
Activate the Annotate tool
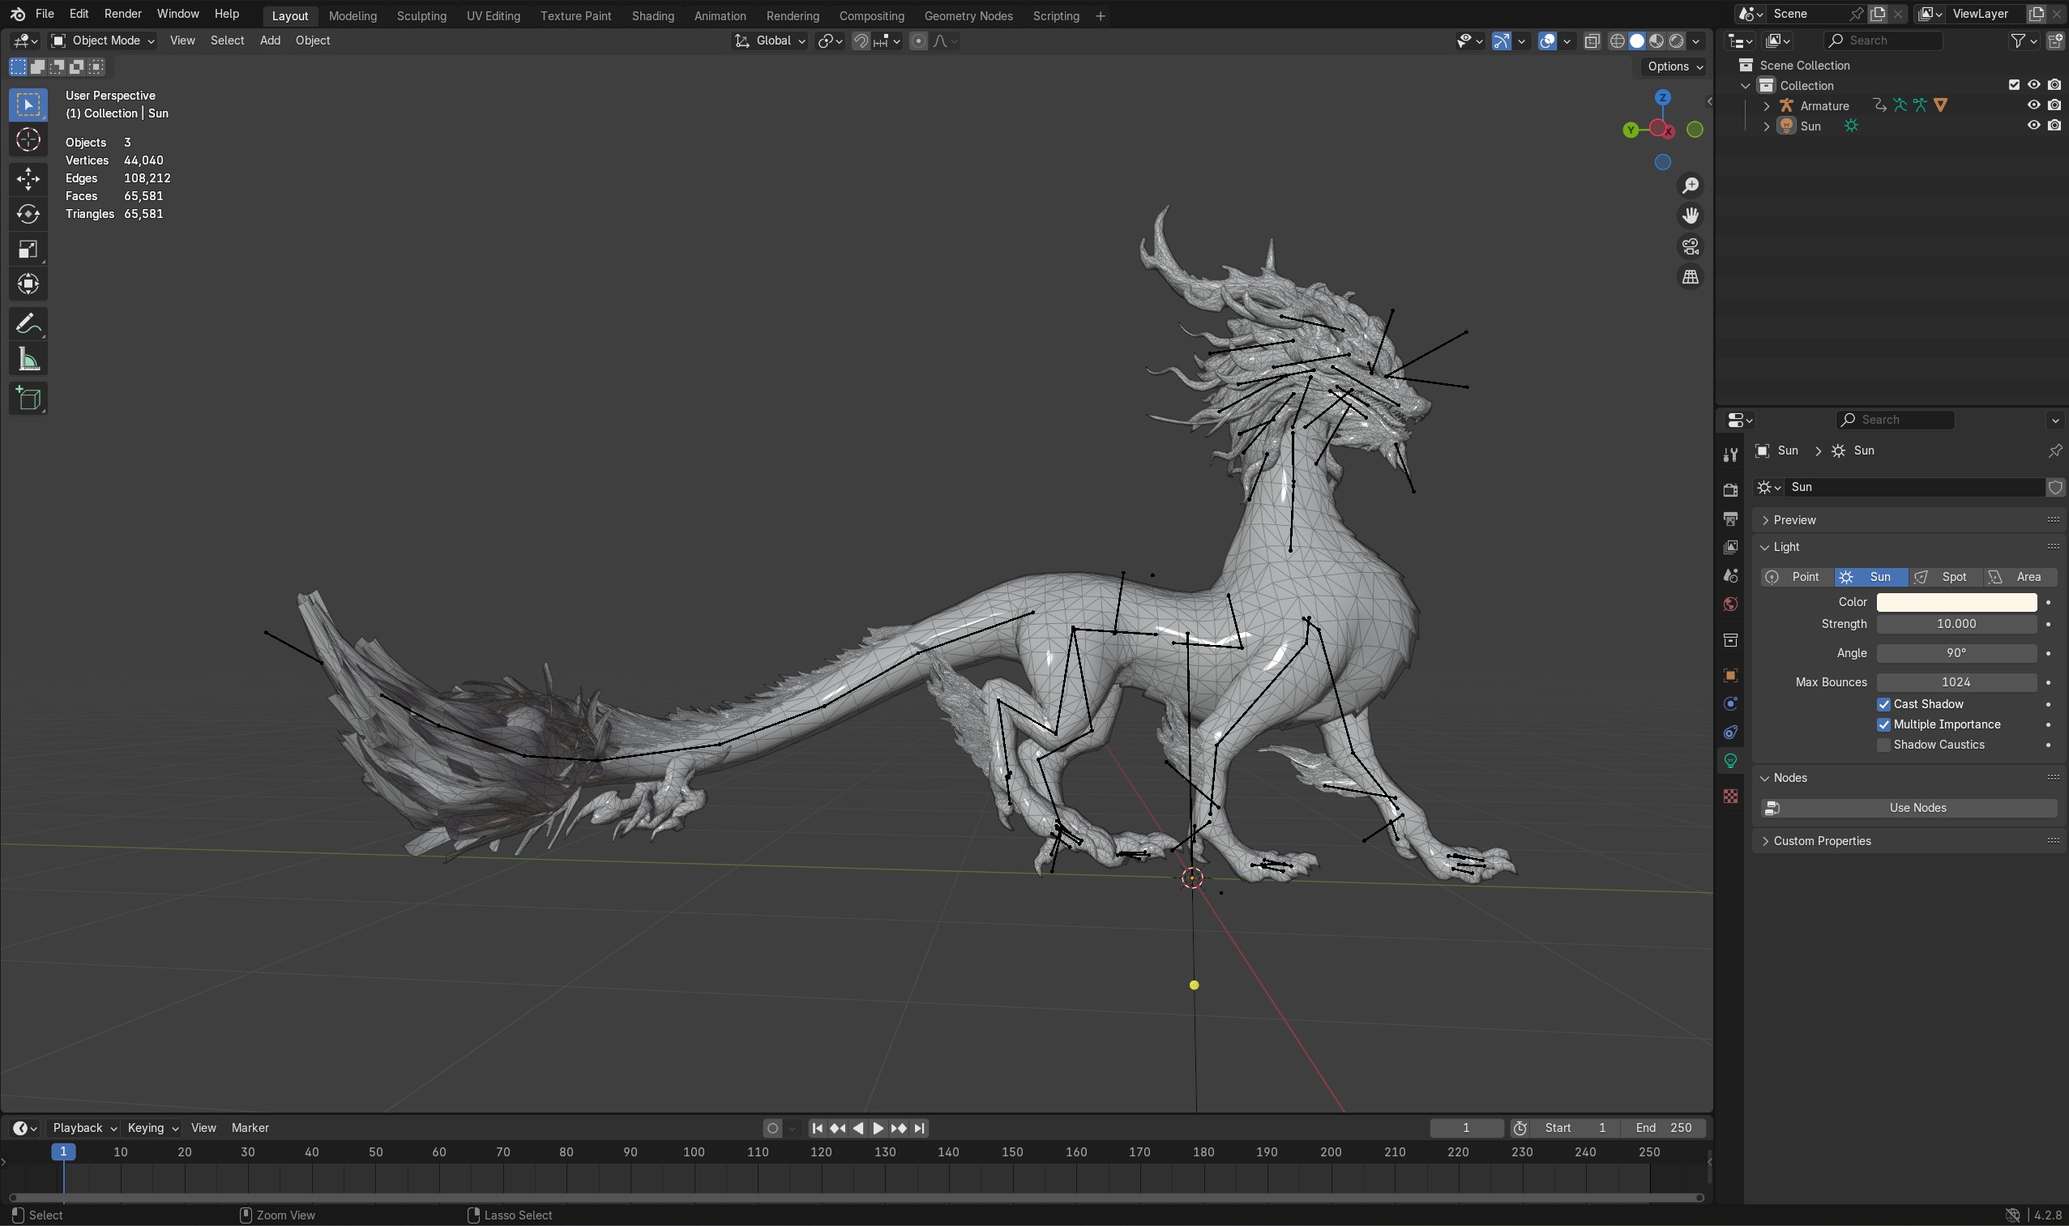(28, 324)
